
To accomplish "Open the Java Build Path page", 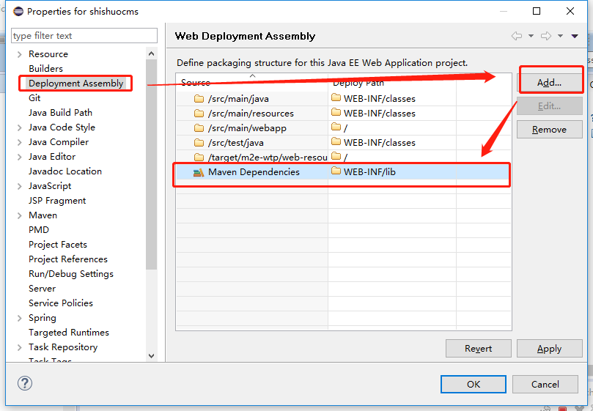I will click(61, 113).
